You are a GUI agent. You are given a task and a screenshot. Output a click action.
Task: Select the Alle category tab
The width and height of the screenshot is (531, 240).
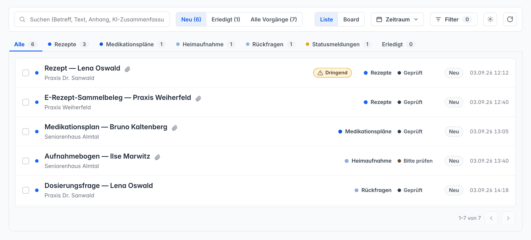tap(26, 44)
